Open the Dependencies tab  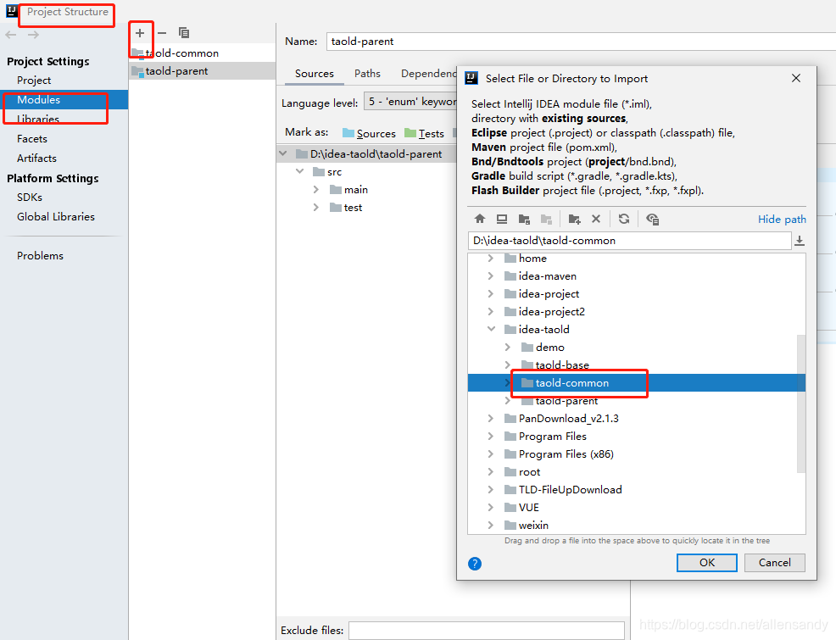429,74
